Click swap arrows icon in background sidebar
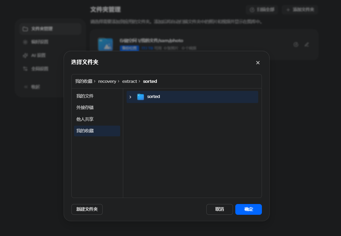The width and height of the screenshot is (341, 236). tap(25, 69)
